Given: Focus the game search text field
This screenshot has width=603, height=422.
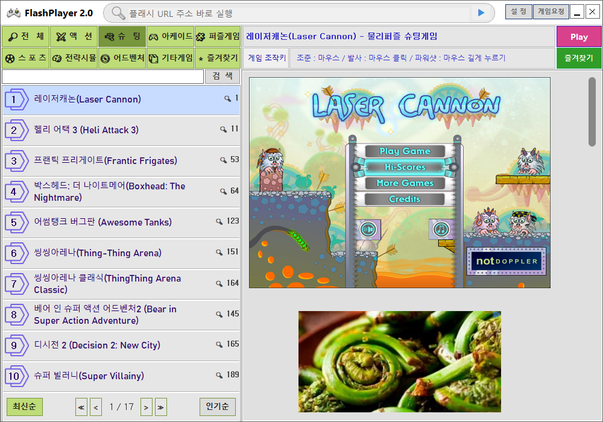Looking at the screenshot, I should pos(103,77).
